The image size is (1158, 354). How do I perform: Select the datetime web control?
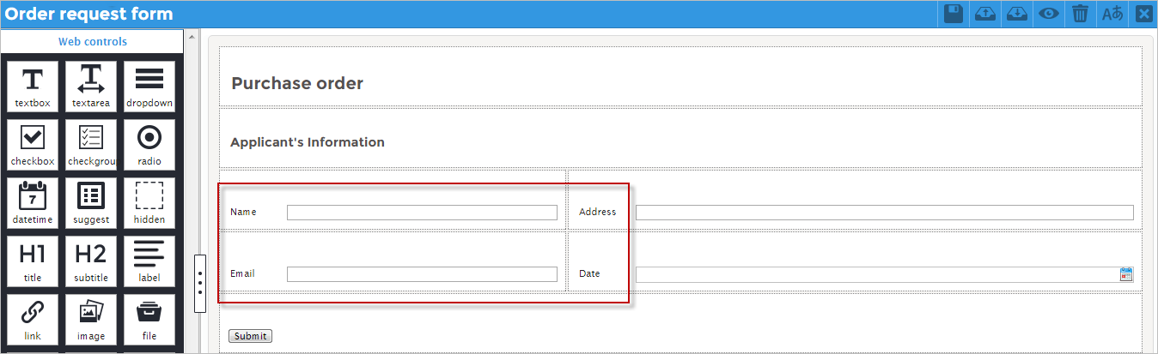click(33, 203)
